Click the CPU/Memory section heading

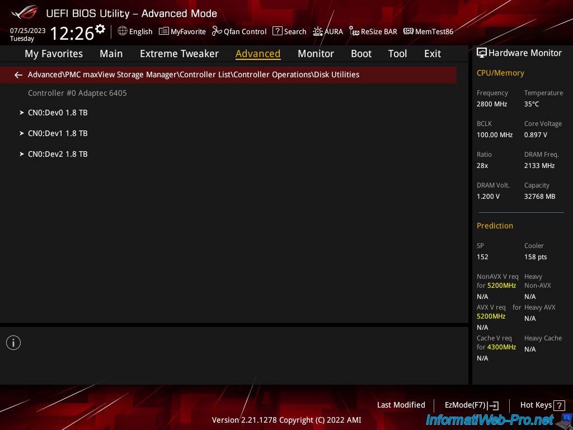click(500, 73)
